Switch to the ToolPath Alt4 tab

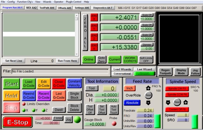coord(47,8)
